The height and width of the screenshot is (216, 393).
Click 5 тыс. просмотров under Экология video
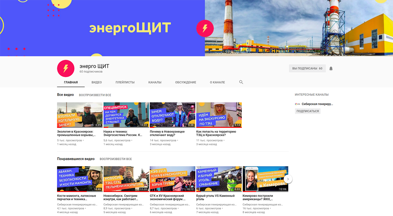69,140
